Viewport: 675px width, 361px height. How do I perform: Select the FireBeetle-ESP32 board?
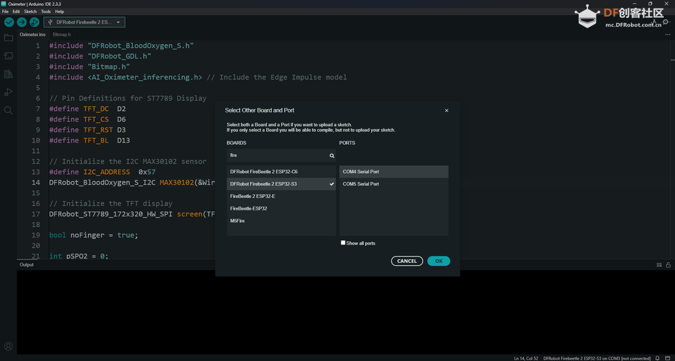281,208
